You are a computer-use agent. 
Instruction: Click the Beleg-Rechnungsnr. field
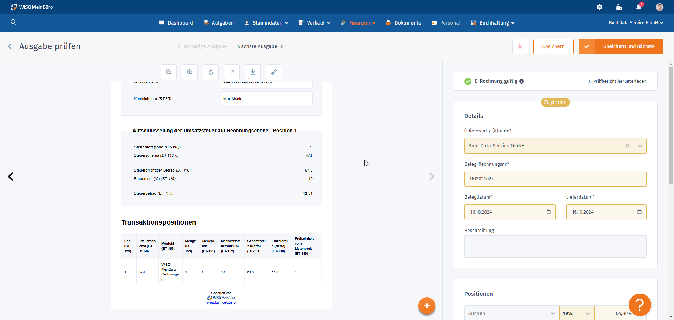[555, 179]
